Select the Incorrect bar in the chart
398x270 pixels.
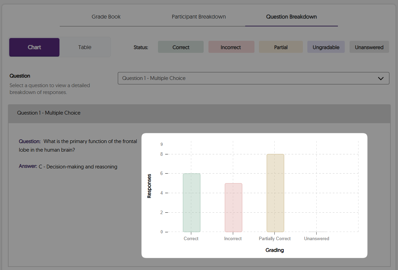tap(233, 208)
